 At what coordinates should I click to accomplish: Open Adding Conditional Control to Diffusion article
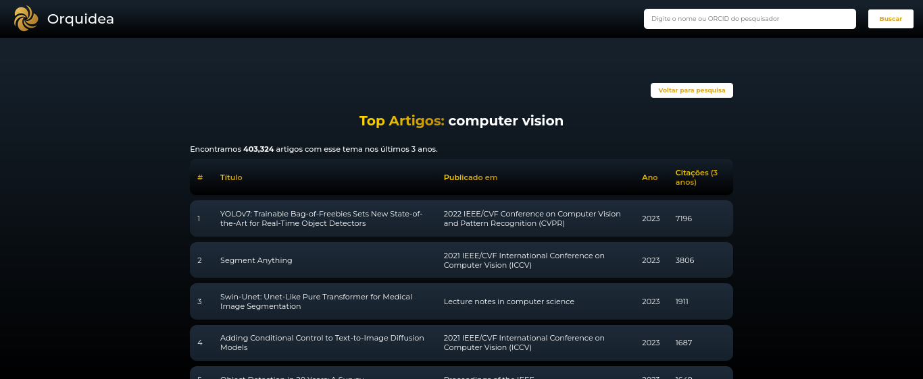(322, 343)
